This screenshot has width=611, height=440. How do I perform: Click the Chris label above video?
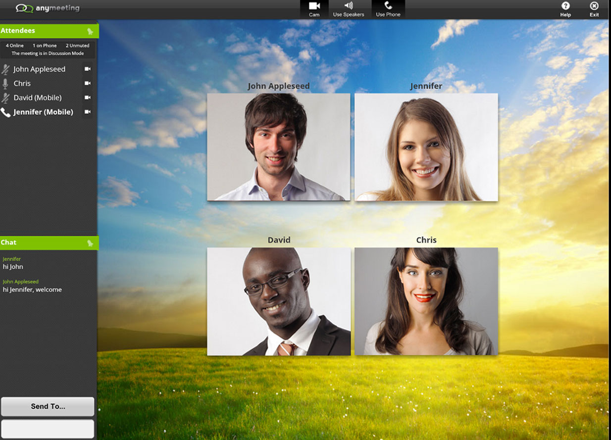[x=426, y=240]
